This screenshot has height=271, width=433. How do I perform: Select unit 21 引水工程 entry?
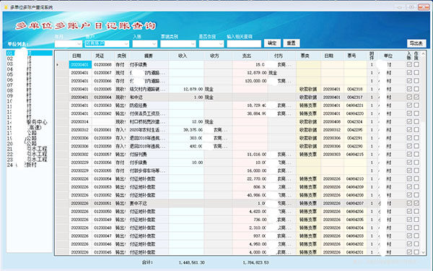[x=30, y=149]
